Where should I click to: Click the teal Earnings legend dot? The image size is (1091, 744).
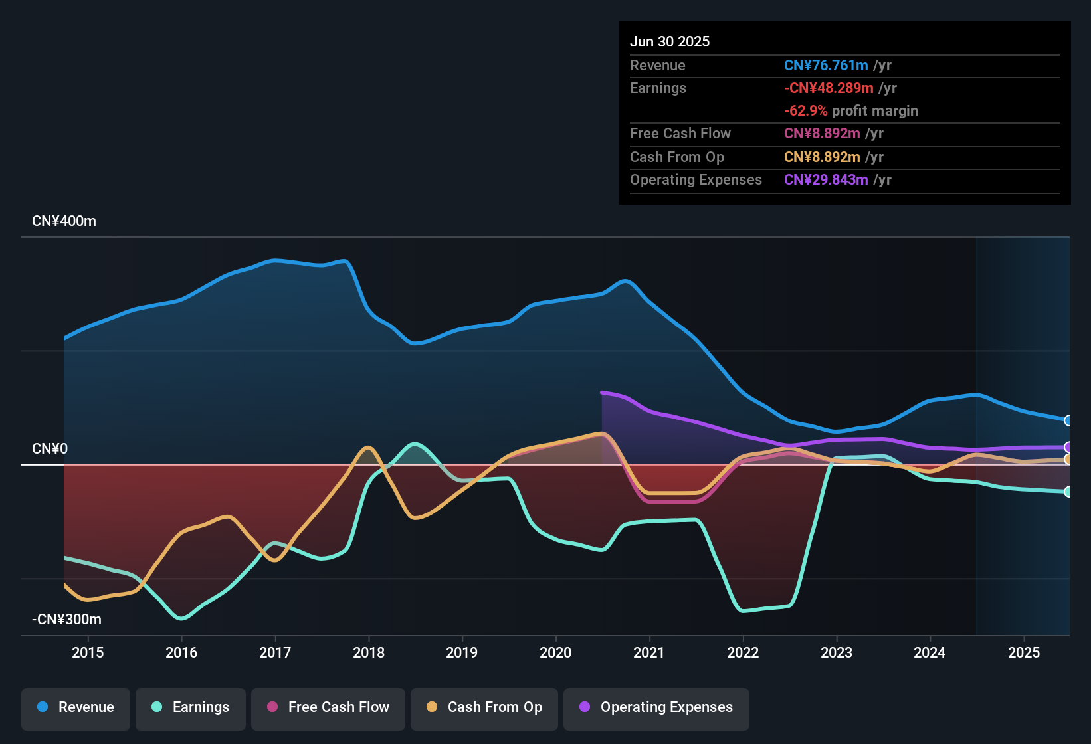point(157,707)
